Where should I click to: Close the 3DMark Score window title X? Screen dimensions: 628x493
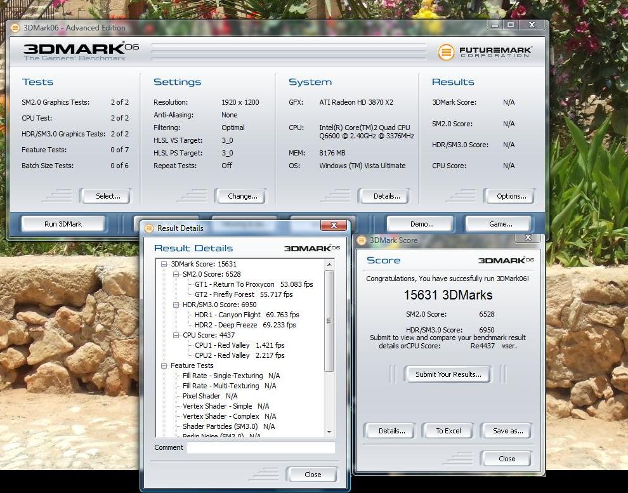pyautogui.click(x=528, y=237)
